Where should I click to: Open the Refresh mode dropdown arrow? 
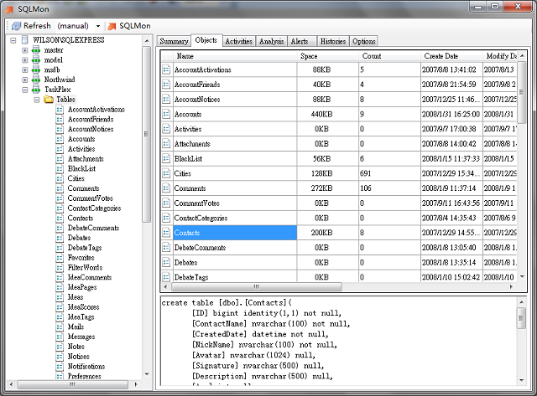pos(97,26)
